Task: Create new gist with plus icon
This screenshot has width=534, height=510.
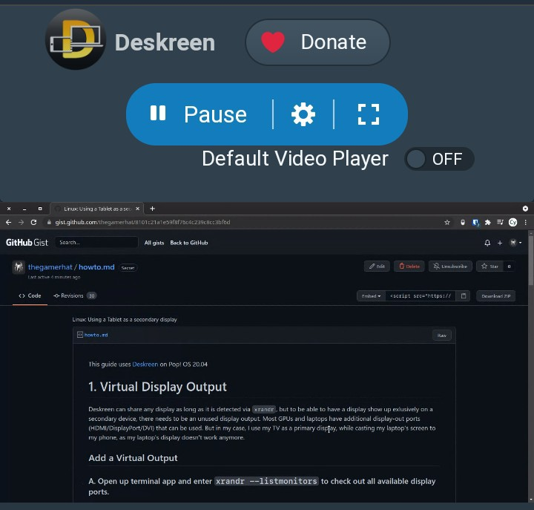Action: 500,243
